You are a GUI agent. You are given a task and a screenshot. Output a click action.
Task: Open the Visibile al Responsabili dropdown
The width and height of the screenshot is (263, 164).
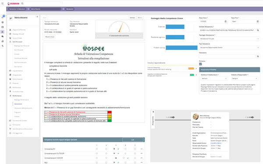pyautogui.click(x=245, y=78)
